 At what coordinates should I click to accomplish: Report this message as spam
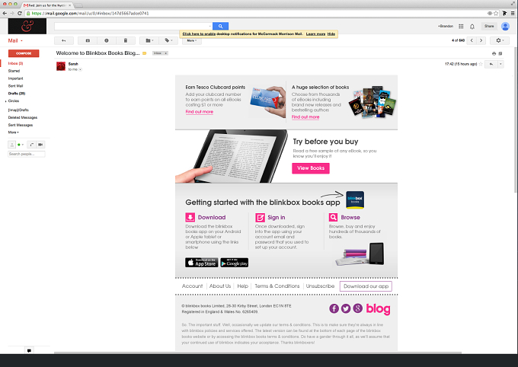(x=107, y=40)
